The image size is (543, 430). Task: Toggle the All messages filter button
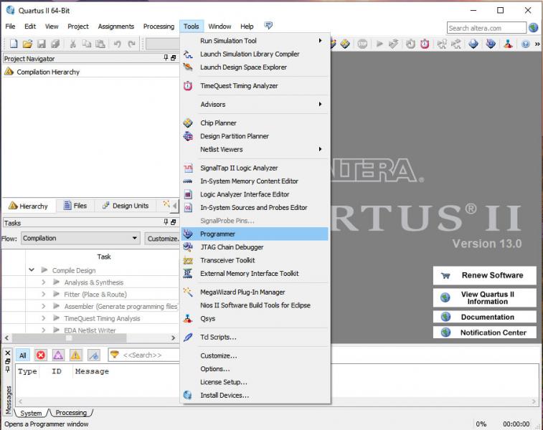[23, 355]
